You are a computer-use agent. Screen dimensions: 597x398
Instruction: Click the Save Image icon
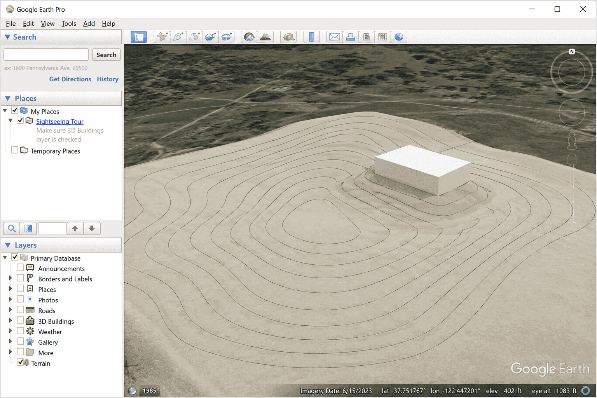click(x=367, y=37)
